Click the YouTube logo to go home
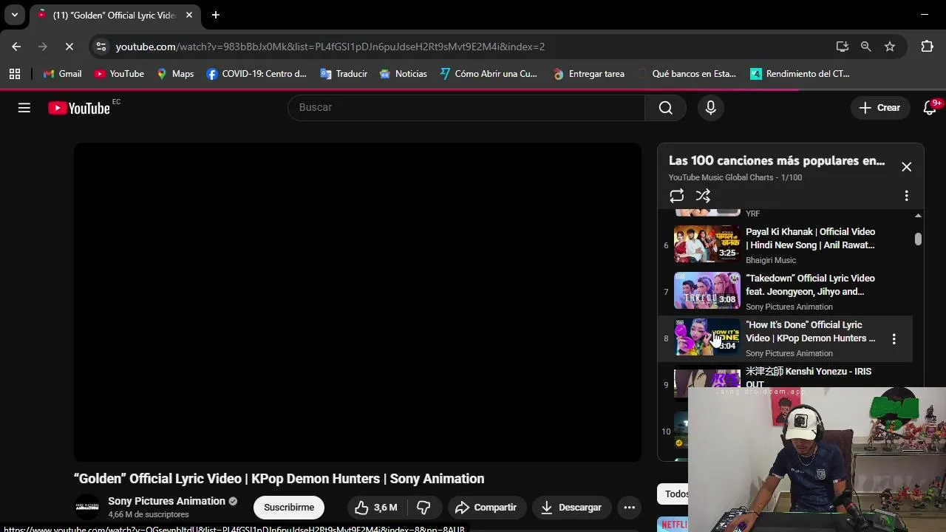This screenshot has width=946, height=532. click(79, 108)
